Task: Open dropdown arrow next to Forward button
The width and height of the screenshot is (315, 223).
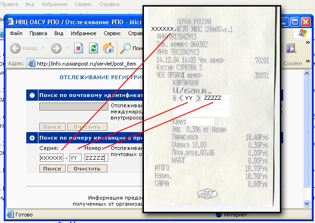Action: pos(67,48)
